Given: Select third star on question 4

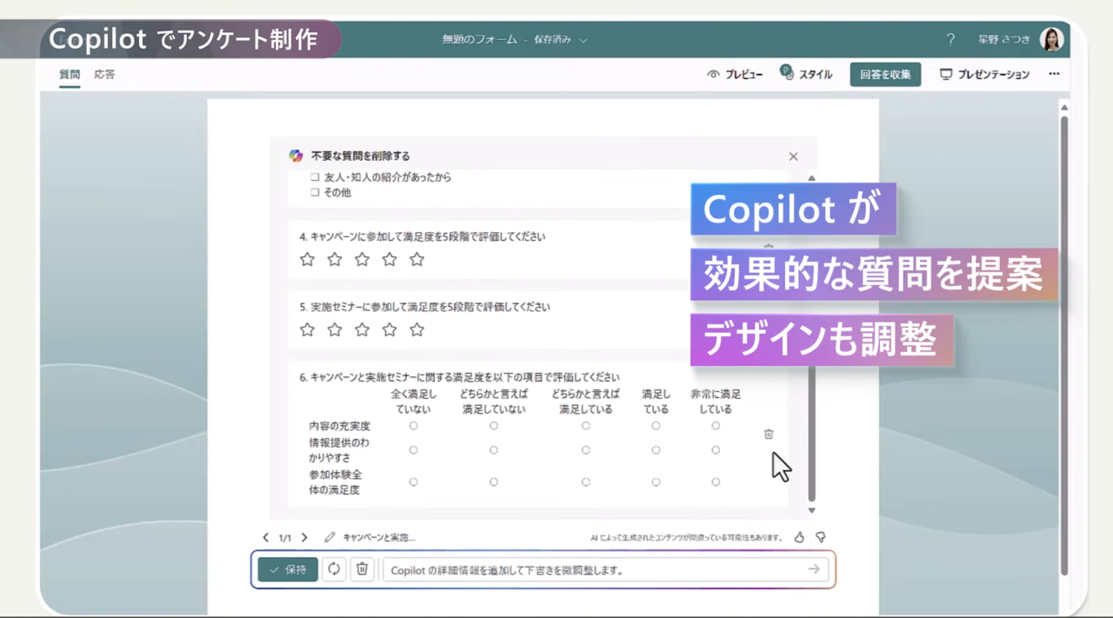Looking at the screenshot, I should [362, 259].
